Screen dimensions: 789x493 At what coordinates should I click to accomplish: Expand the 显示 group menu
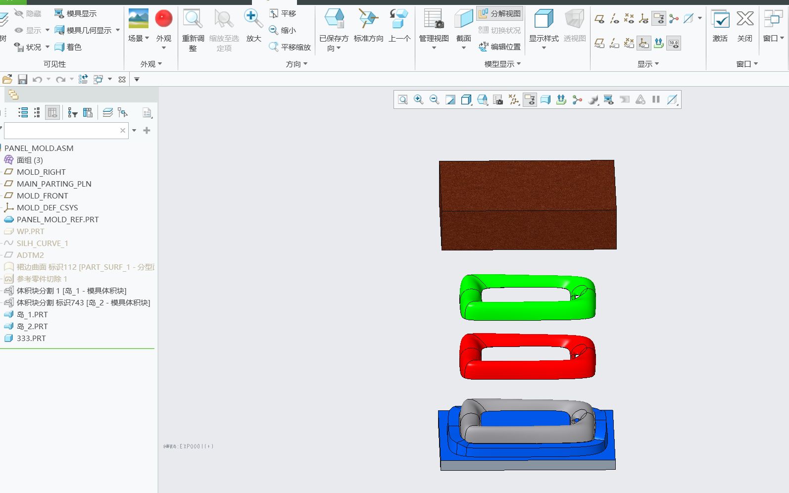[x=648, y=64]
